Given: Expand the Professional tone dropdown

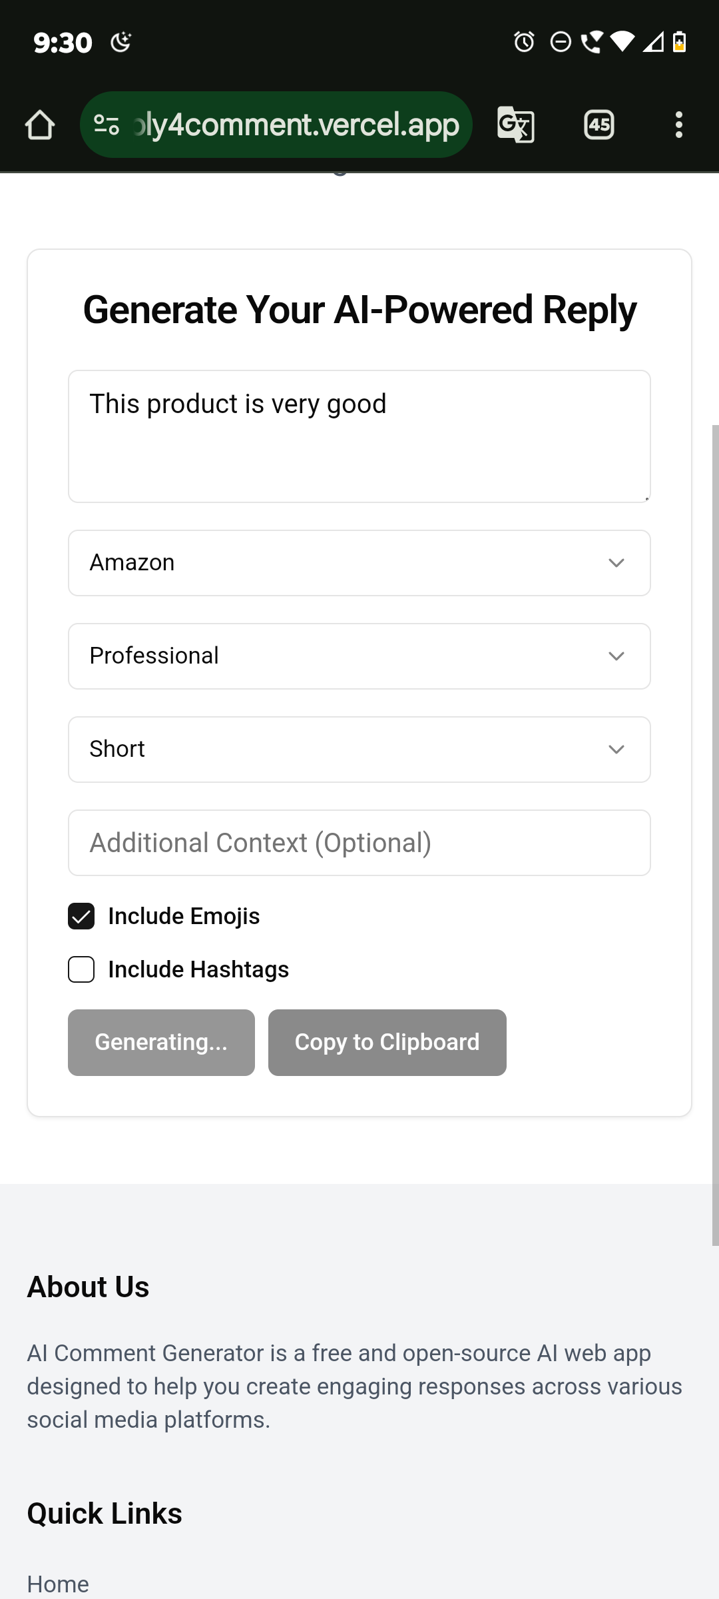Looking at the screenshot, I should point(359,656).
